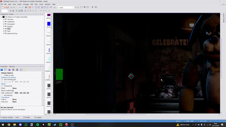Image resolution: width=226 pixels, height=127 pixels.
Task: Open Spotify from the taskbar
Action: point(38,125)
